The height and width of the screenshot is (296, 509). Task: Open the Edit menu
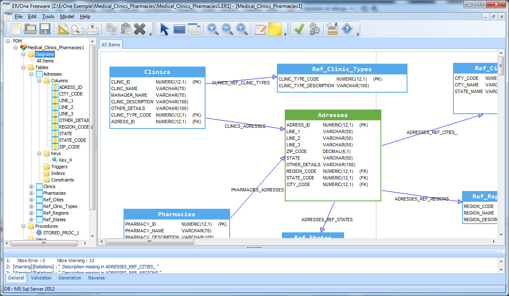pyautogui.click(x=32, y=17)
